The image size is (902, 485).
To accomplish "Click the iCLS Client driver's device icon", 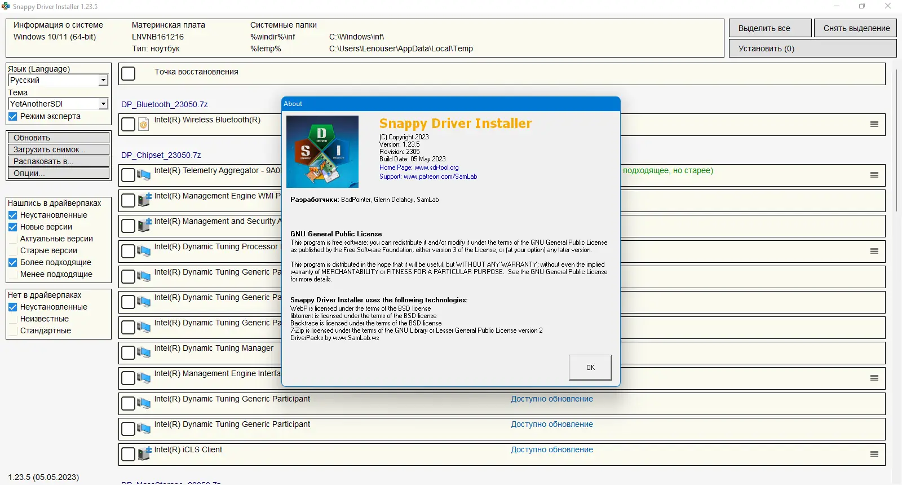I will point(145,453).
